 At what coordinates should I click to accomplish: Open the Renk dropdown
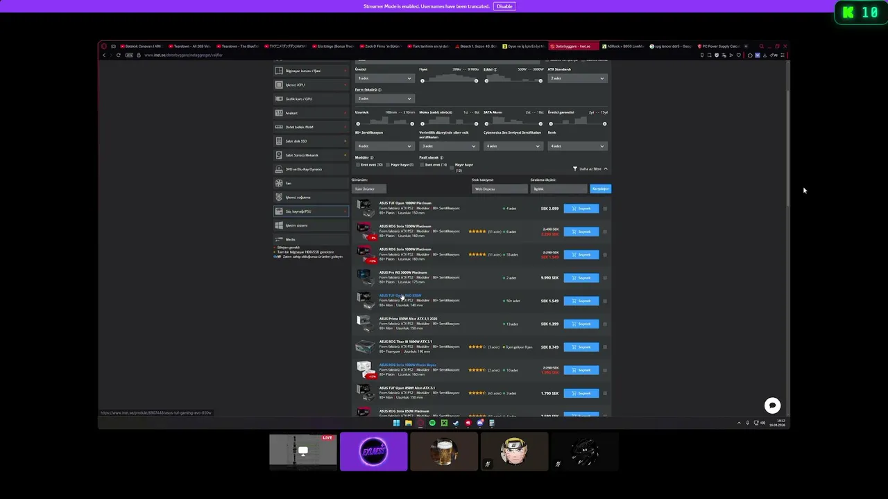coord(577,146)
